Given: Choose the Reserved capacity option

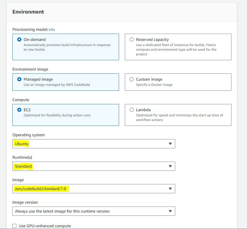Looking at the screenshot, I should click(132, 39).
